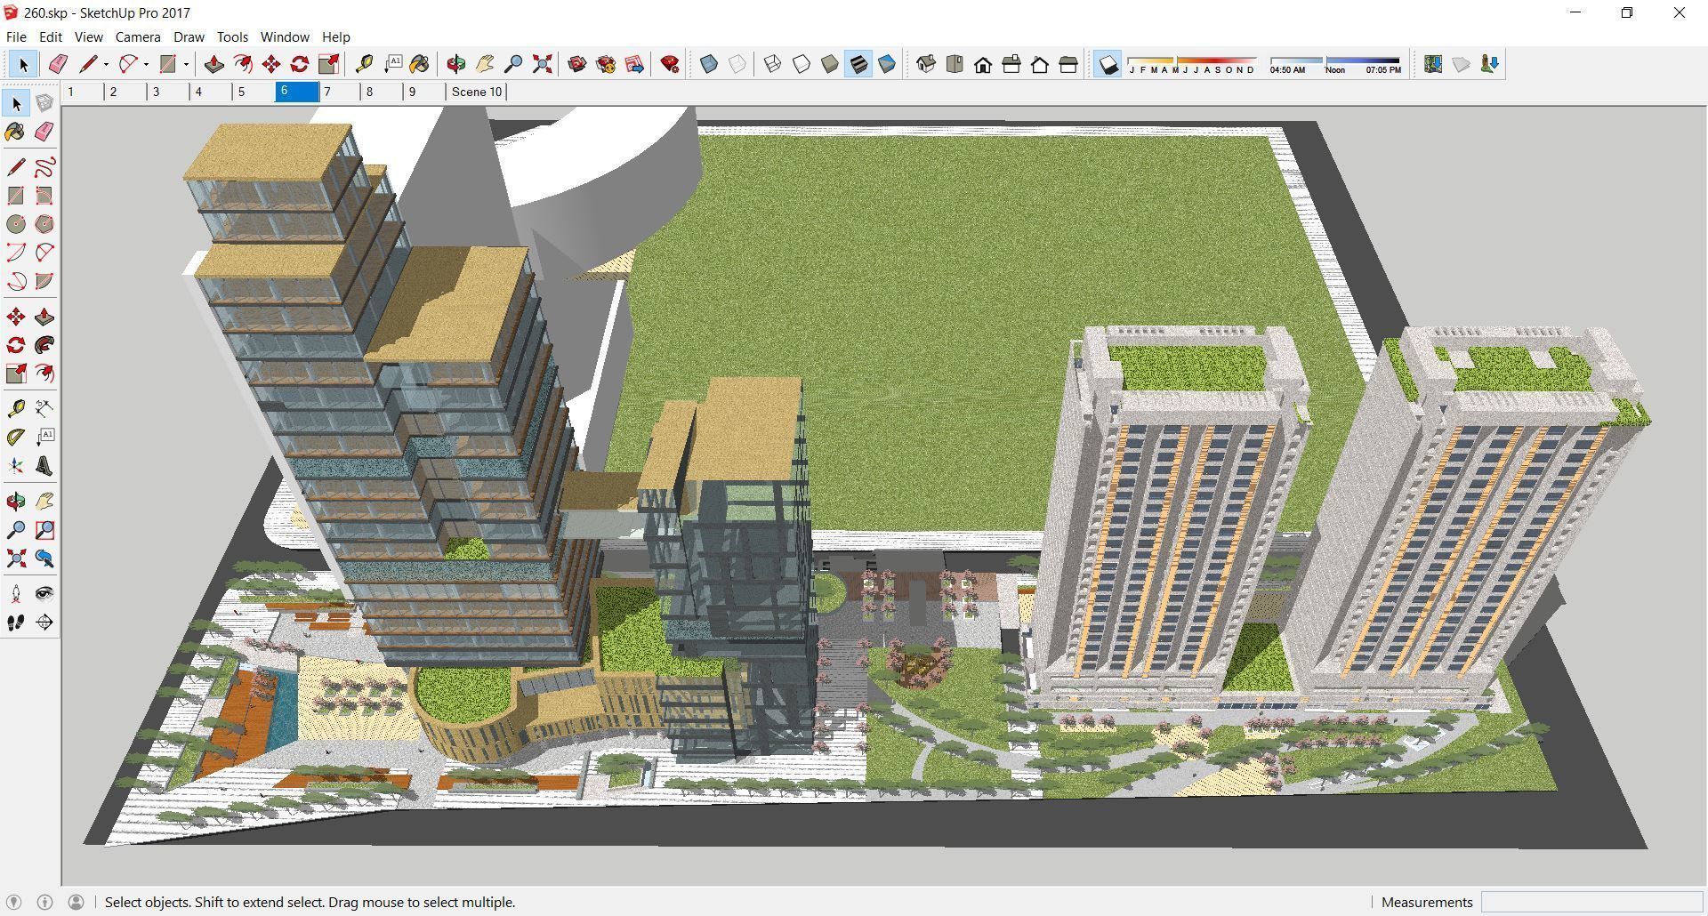Enable Monochrome face style
This screenshot has width=1708, height=916.
(887, 64)
